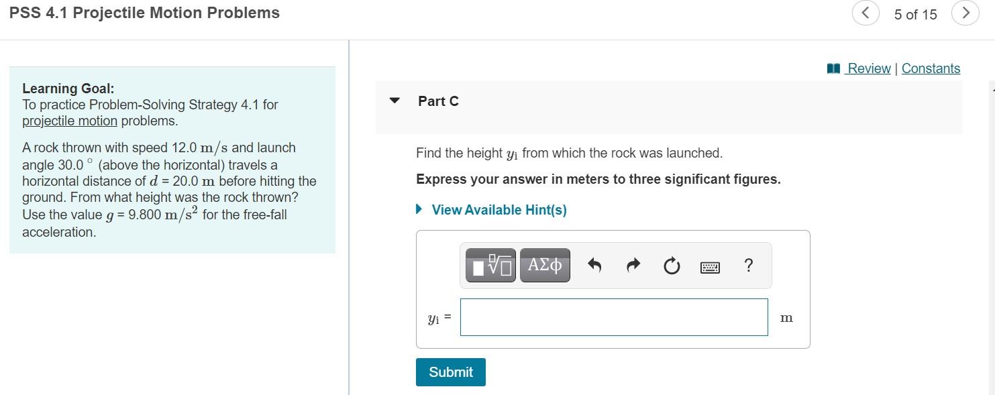Submit the height answer
995x395 pixels.
pyautogui.click(x=450, y=372)
